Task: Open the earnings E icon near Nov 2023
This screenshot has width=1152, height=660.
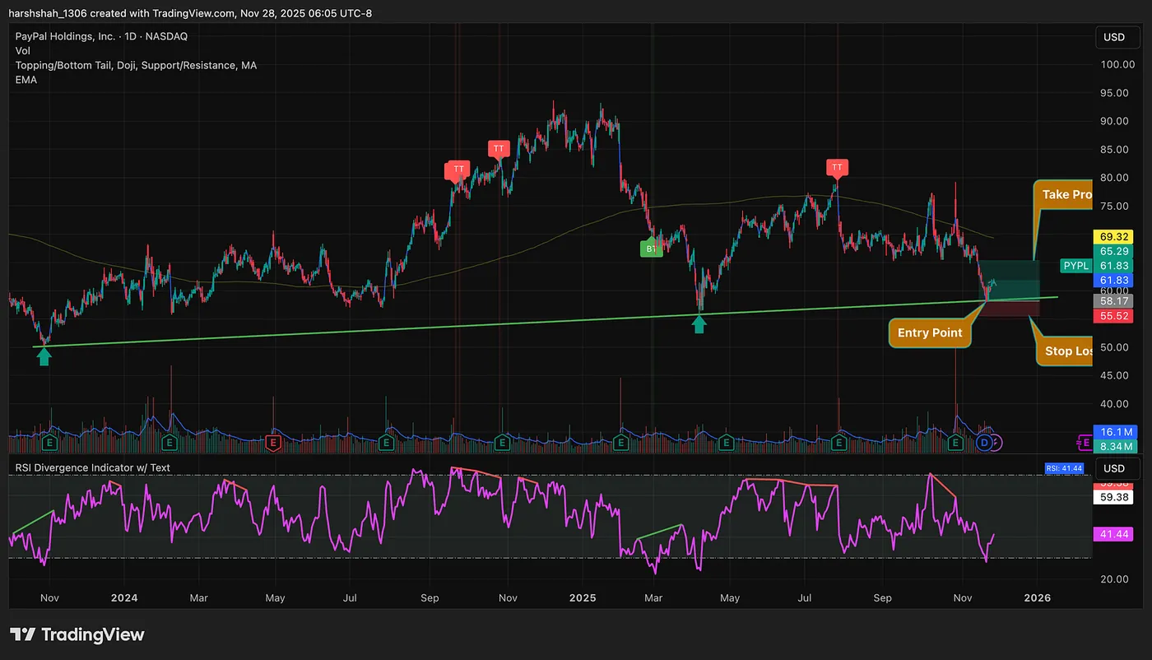Action: pos(49,443)
